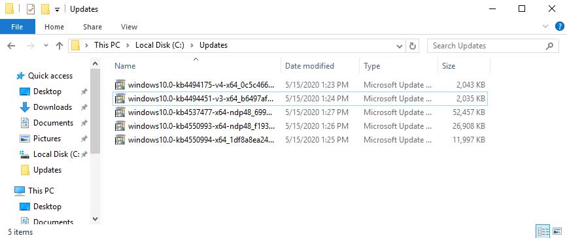Open the recent locations dropdown arrow
This screenshot has height=238, width=567.
(46, 46)
